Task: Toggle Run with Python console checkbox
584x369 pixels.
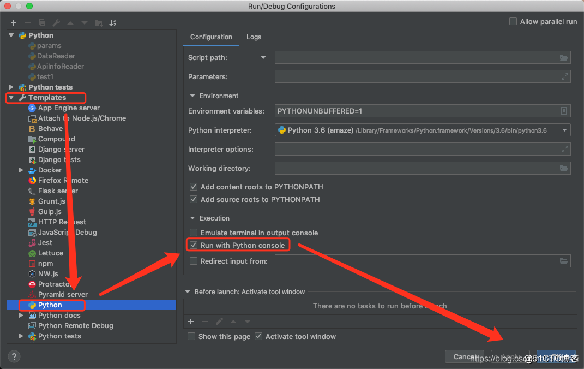Action: 193,245
